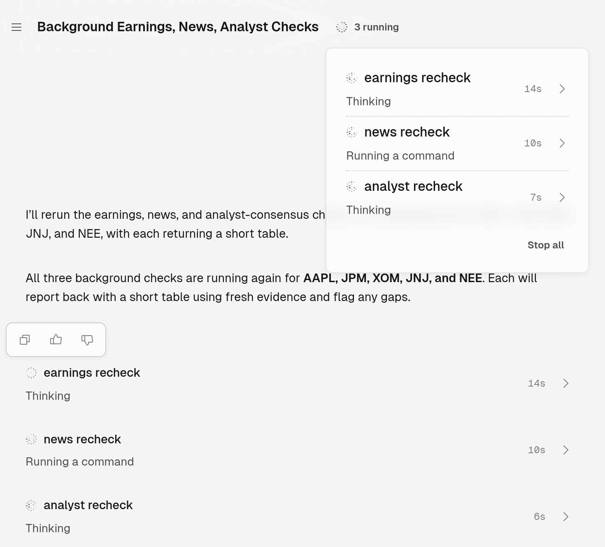605x547 pixels.
Task: Open earnings recheck task in popup
Action: pos(457,89)
